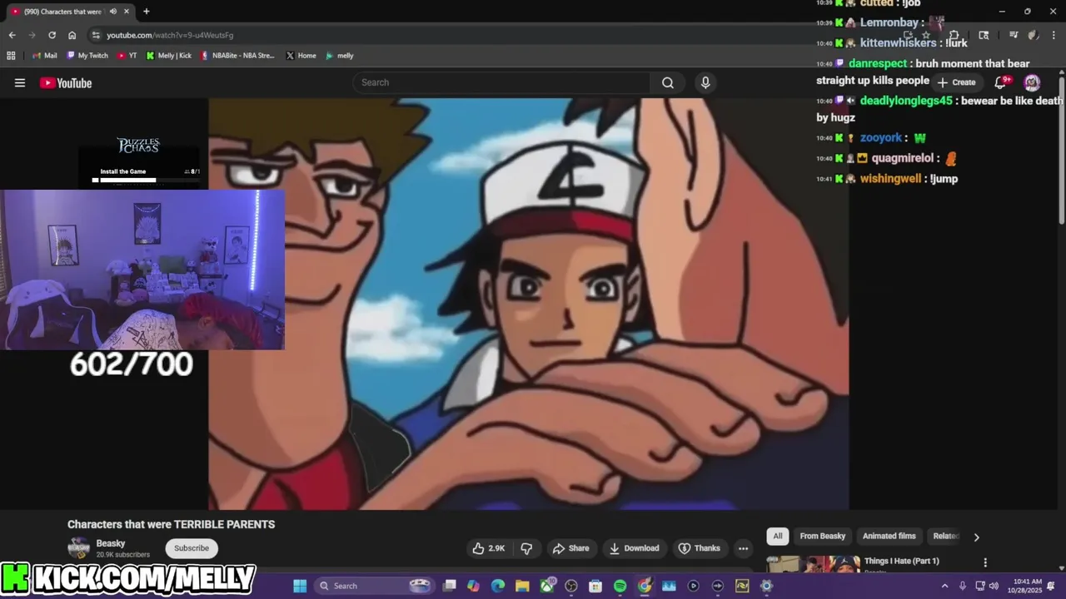
Task: Open Spotify from the taskbar
Action: pos(620,587)
